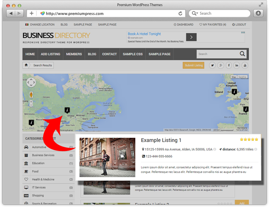Click the map marker near Ottawa
Image resolution: width=269 pixels, height=207 pixels.
[x=67, y=110]
